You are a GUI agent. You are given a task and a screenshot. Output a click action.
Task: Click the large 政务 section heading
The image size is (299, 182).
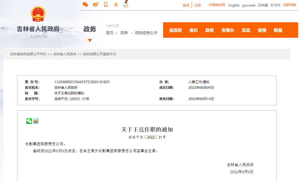coord(90,29)
